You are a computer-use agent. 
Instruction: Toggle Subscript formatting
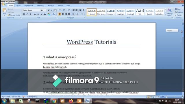coord(38,14)
